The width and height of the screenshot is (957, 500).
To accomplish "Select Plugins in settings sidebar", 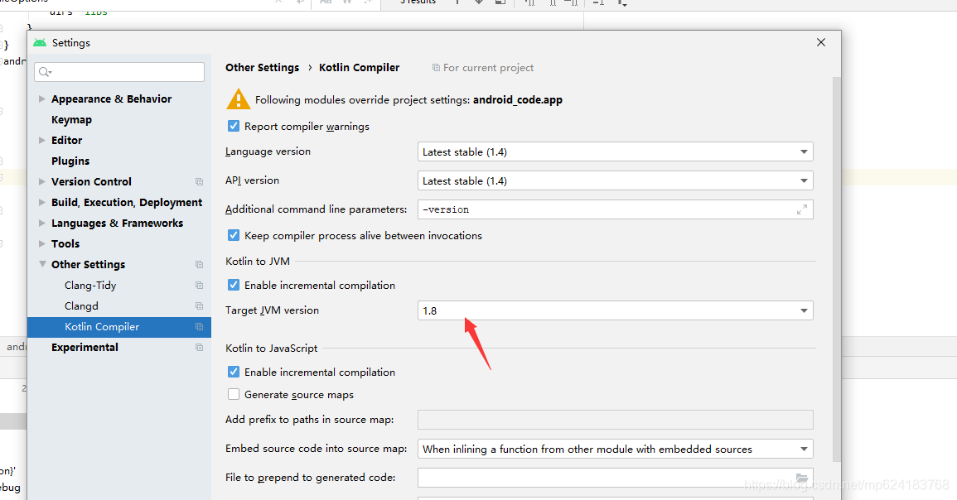I will click(70, 161).
